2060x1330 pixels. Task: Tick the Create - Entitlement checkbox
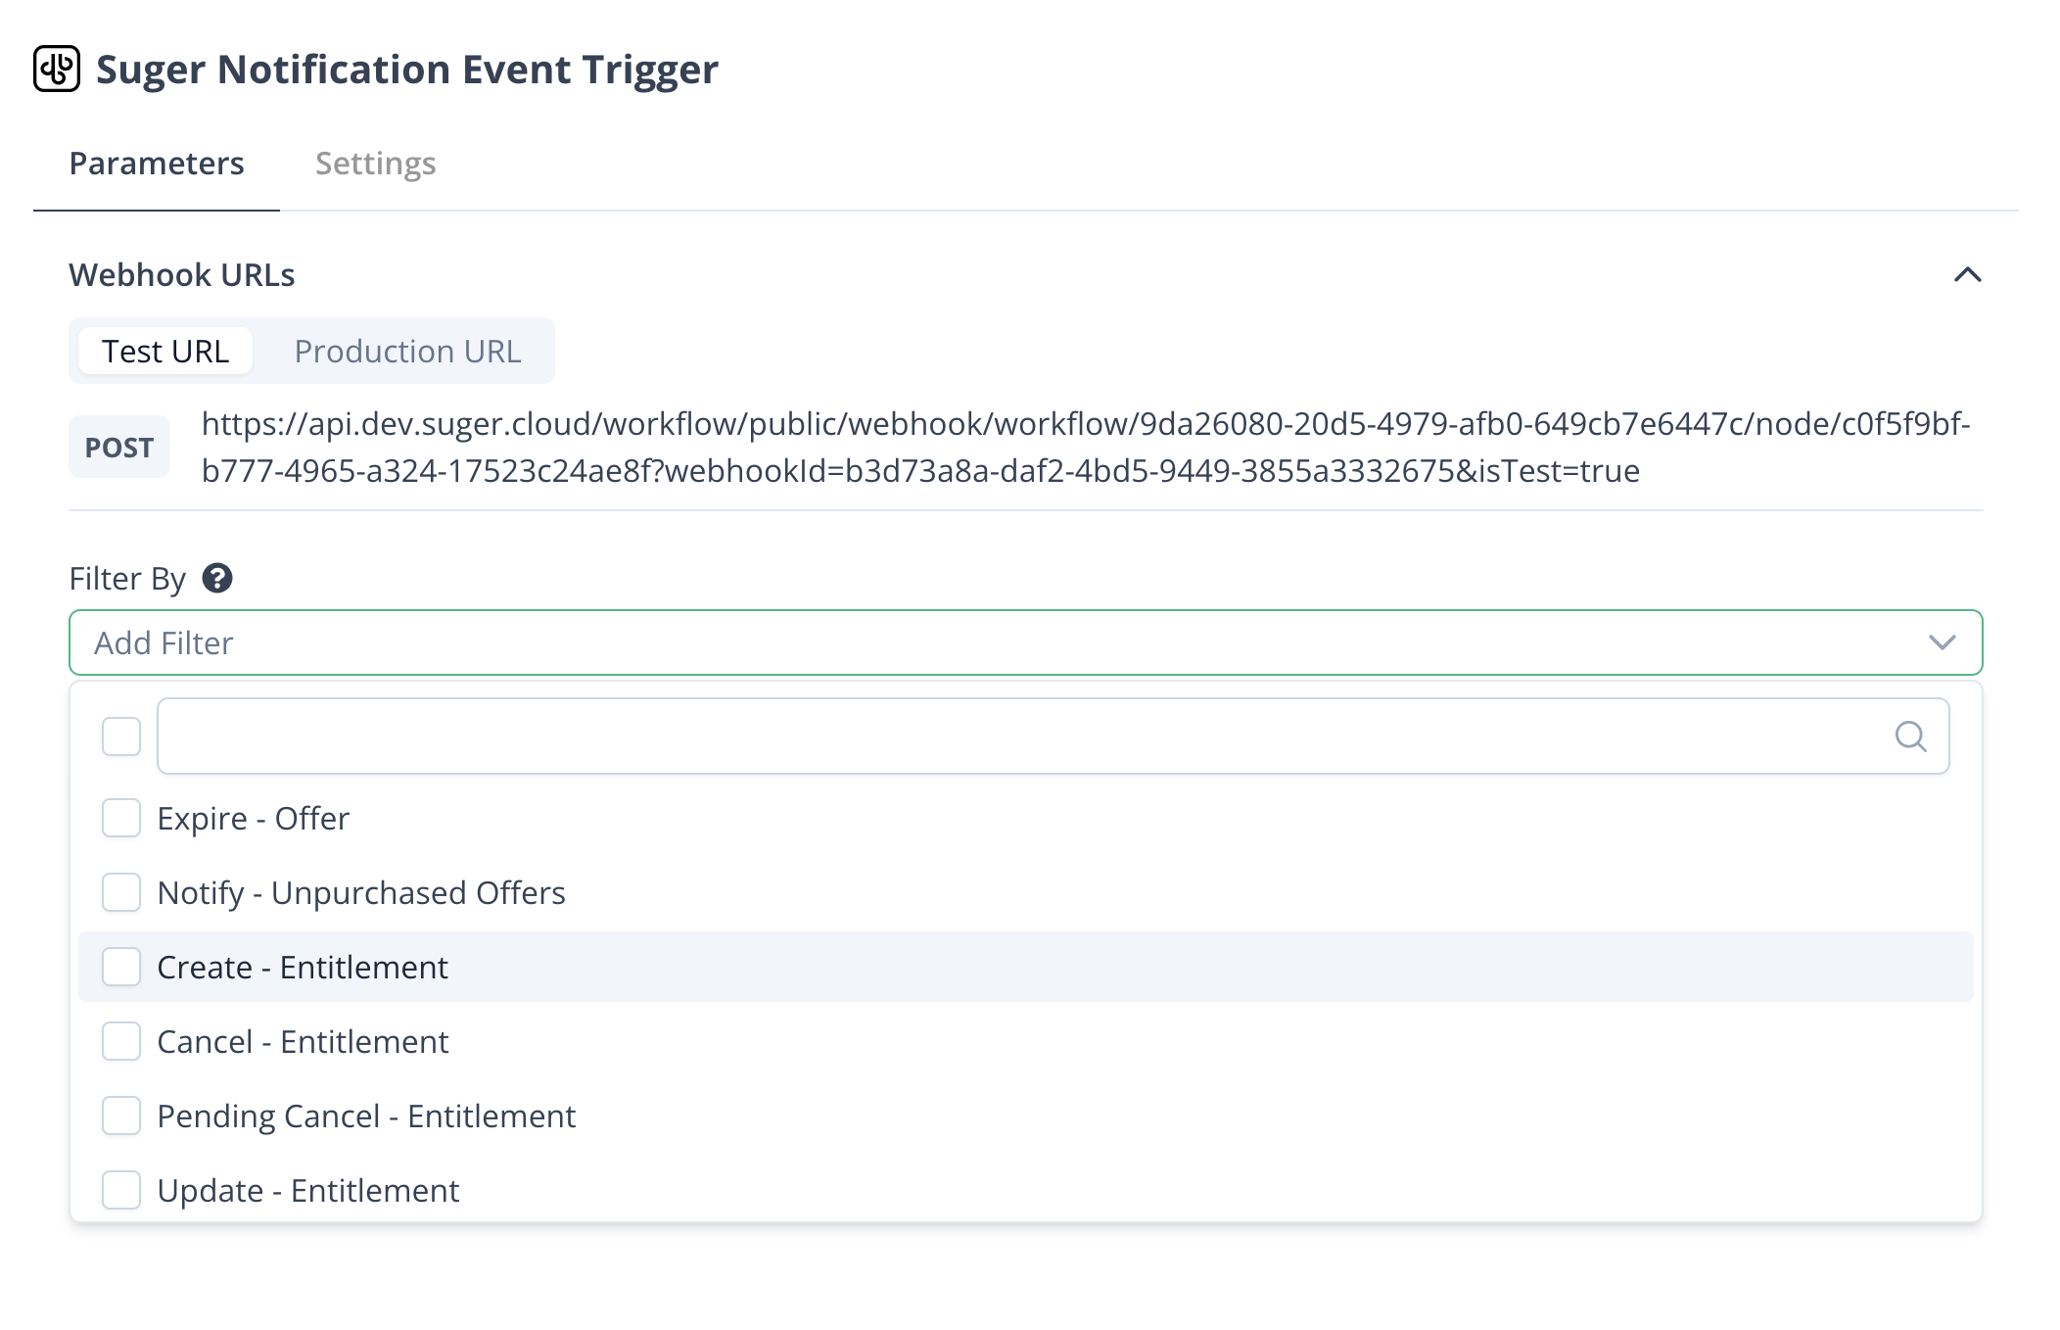(x=121, y=967)
